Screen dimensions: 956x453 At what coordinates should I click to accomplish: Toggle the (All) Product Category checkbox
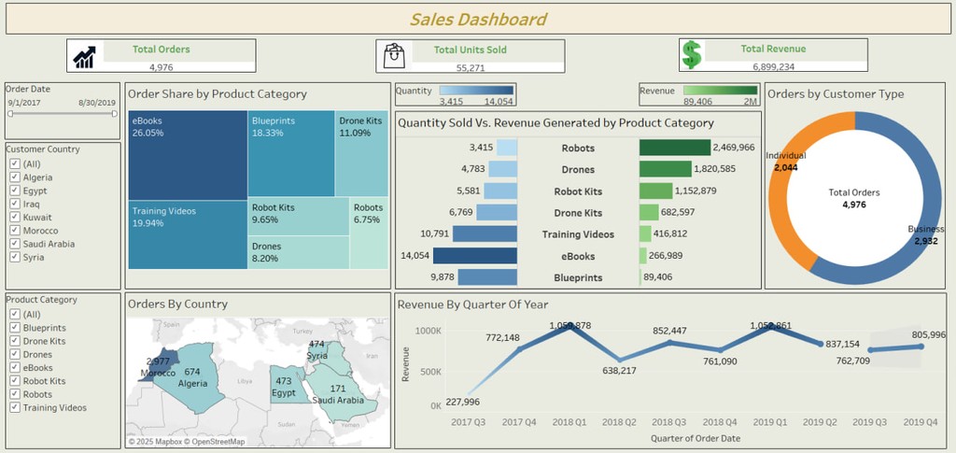tap(14, 315)
